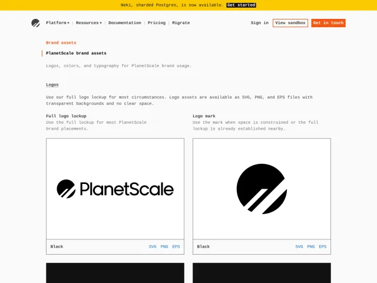Download full logo lockup Black as PNG
Image resolution: width=377 pixels, height=283 pixels.
(x=164, y=246)
